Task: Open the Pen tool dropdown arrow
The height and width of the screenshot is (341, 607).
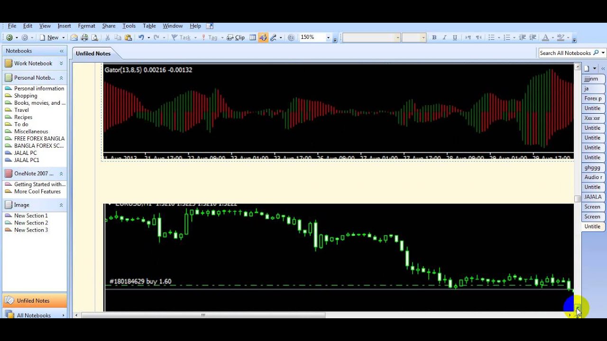Action: point(280,37)
